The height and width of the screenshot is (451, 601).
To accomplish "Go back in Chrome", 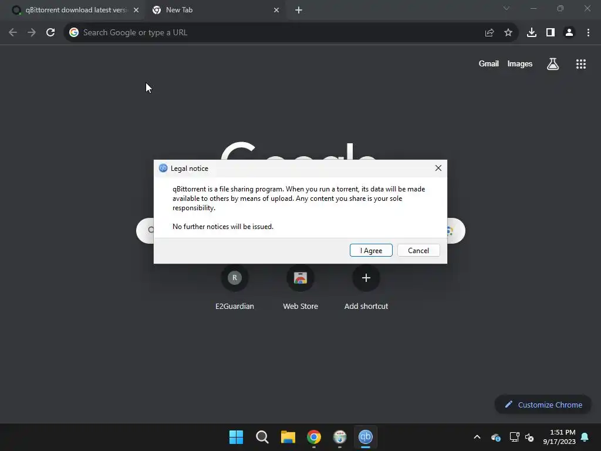I will coord(13,33).
